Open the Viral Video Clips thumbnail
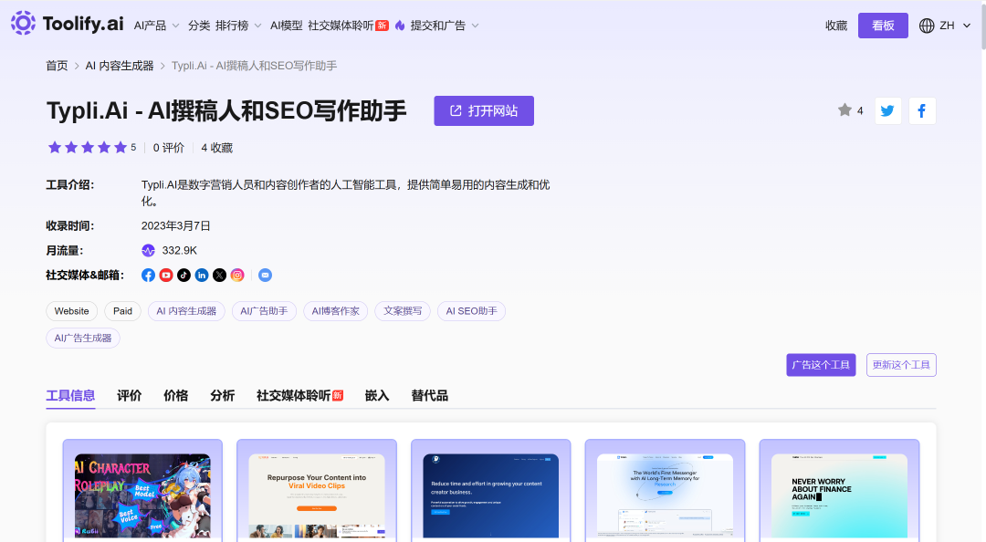Screen dimensions: 986x542 click(x=317, y=495)
